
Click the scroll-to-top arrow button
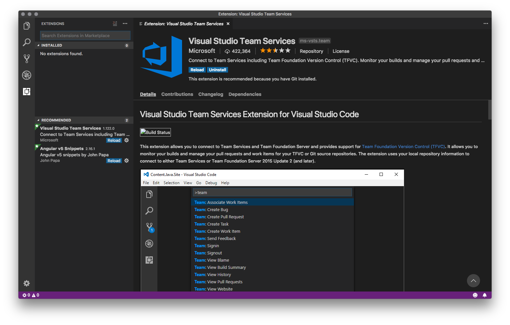pyautogui.click(x=474, y=281)
